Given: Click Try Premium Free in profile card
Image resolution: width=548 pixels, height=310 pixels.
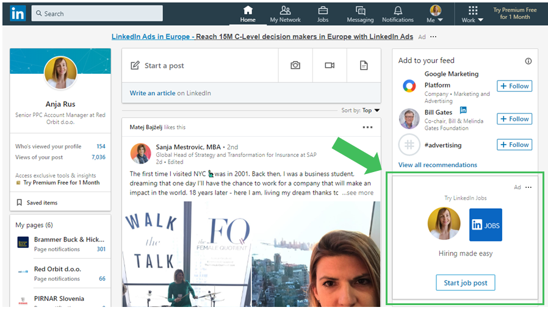Looking at the screenshot, I should click(61, 182).
